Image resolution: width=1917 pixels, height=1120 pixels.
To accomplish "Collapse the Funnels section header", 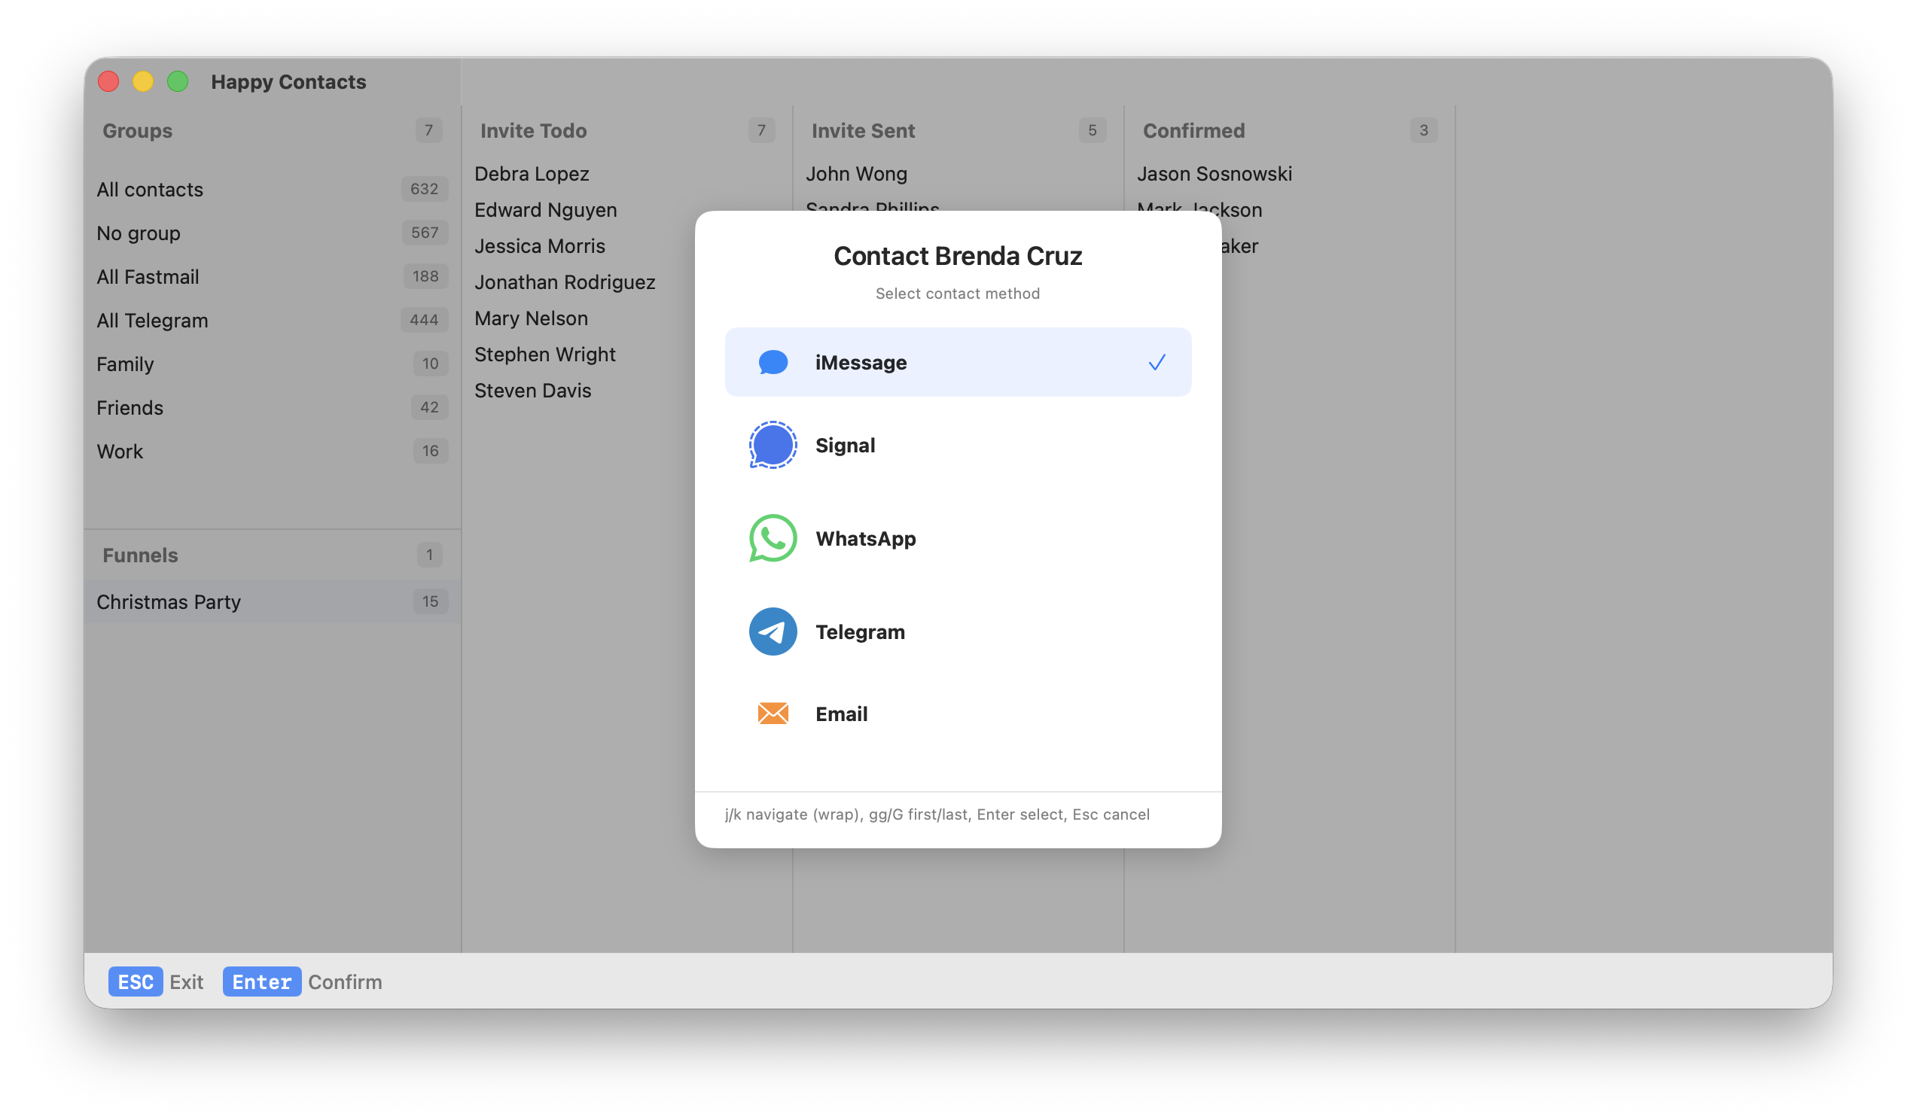I will tap(139, 554).
